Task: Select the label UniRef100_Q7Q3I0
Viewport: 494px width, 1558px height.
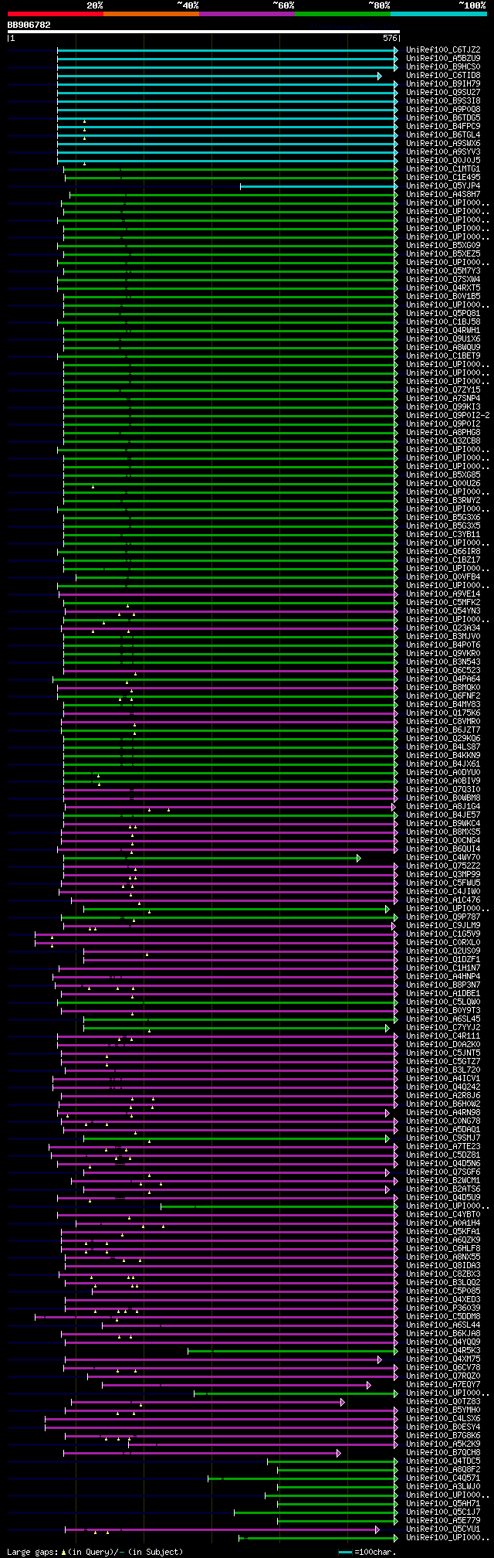Action: pos(443,790)
